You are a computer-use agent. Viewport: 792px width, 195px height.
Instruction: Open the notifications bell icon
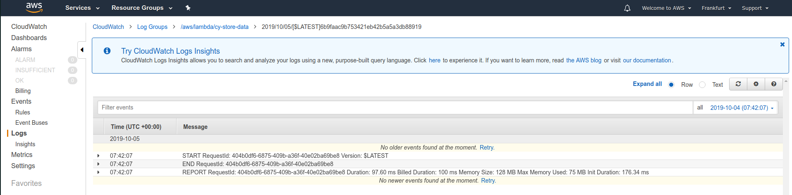click(627, 8)
